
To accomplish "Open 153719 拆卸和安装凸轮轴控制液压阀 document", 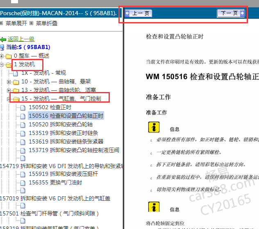I will point(74,150).
